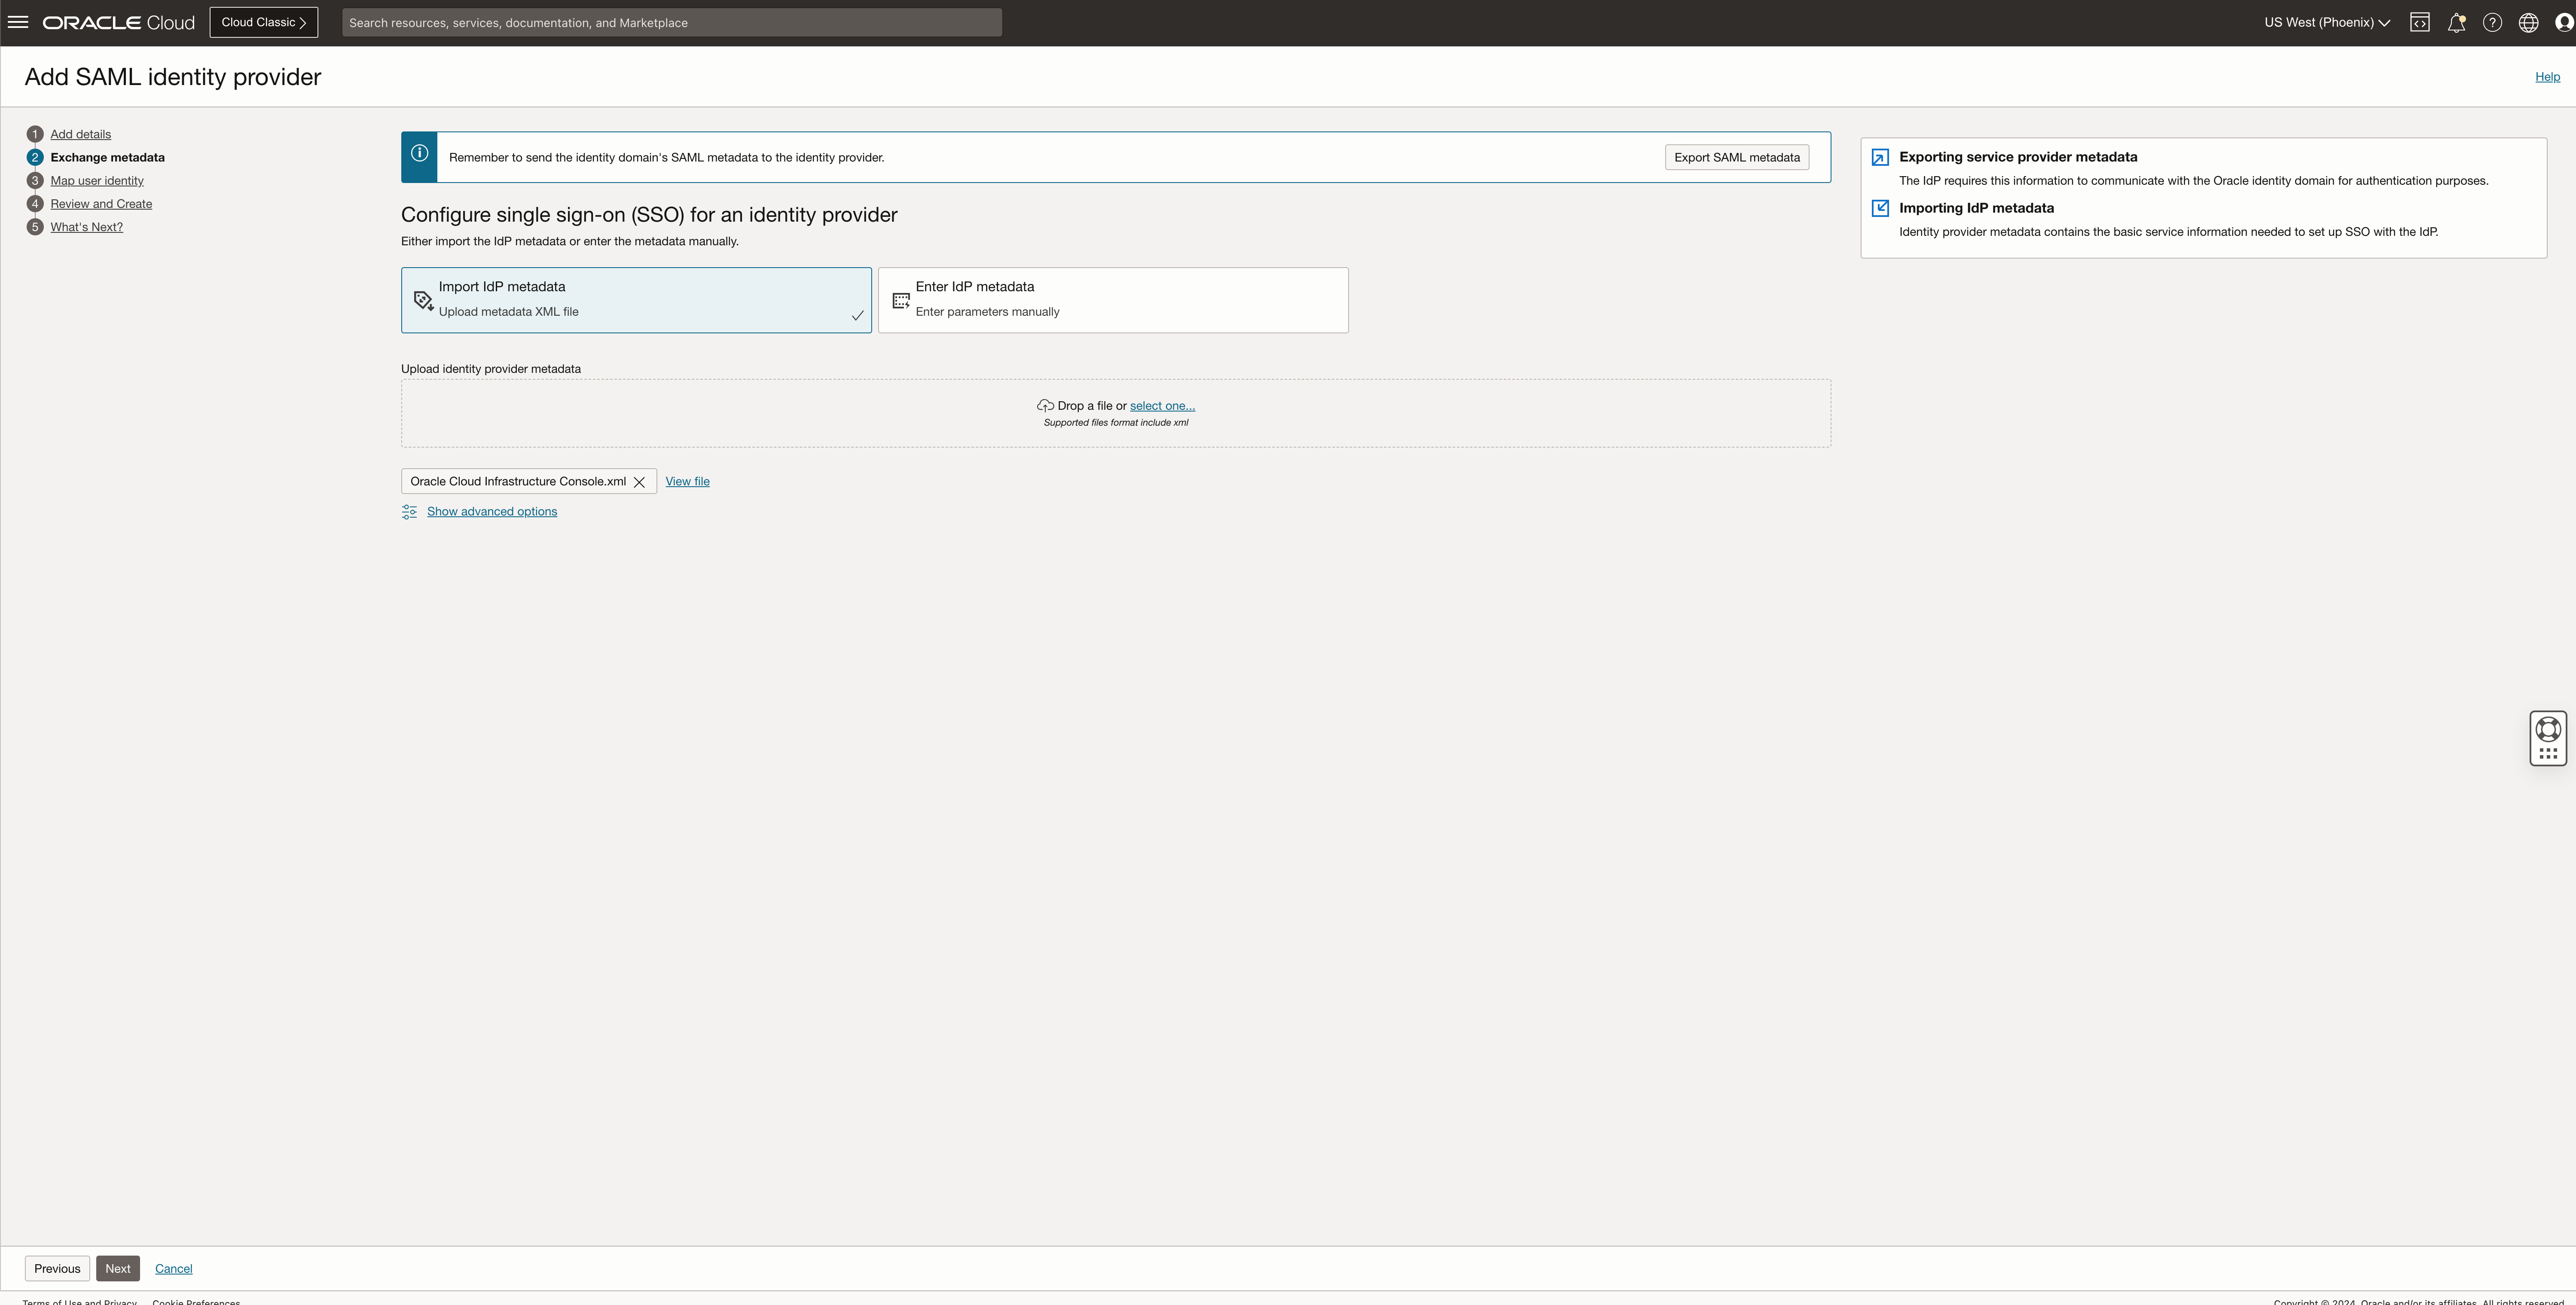Screen dimensions: 2576x1305
Task: Click the help question mark icon
Action: [x=2492, y=22]
